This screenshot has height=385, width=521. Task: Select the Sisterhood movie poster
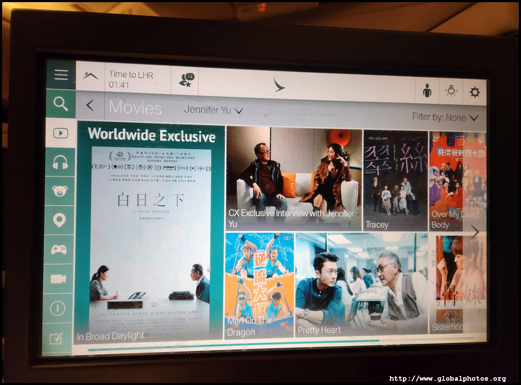tap(459, 284)
